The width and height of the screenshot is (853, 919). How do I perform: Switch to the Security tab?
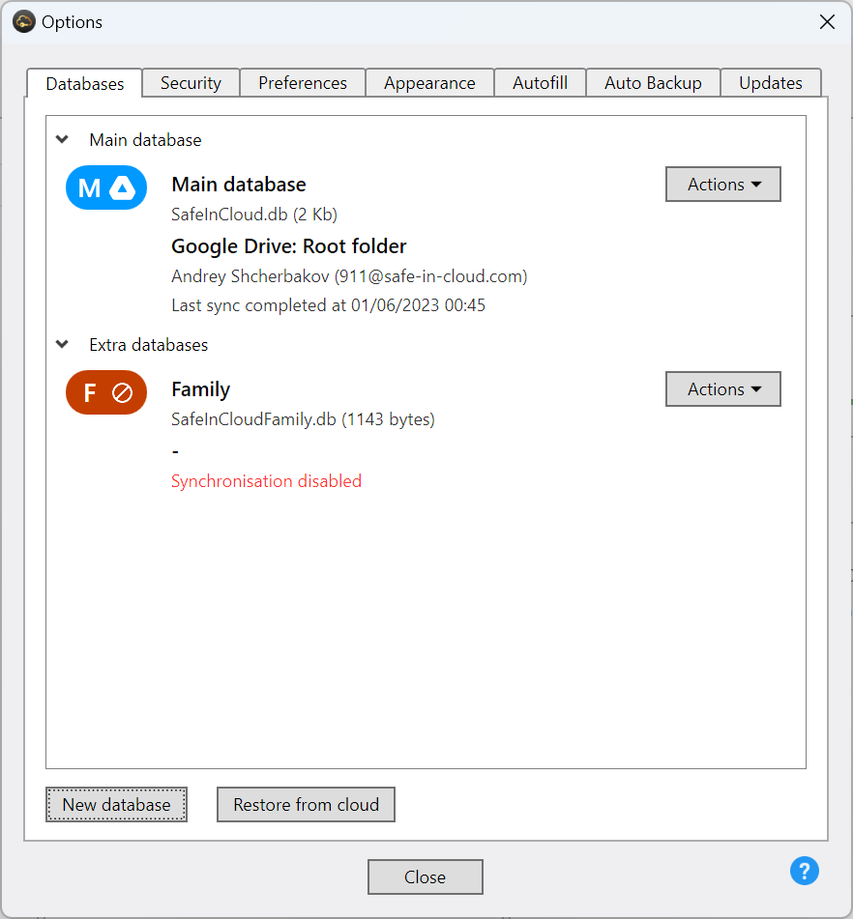[191, 83]
